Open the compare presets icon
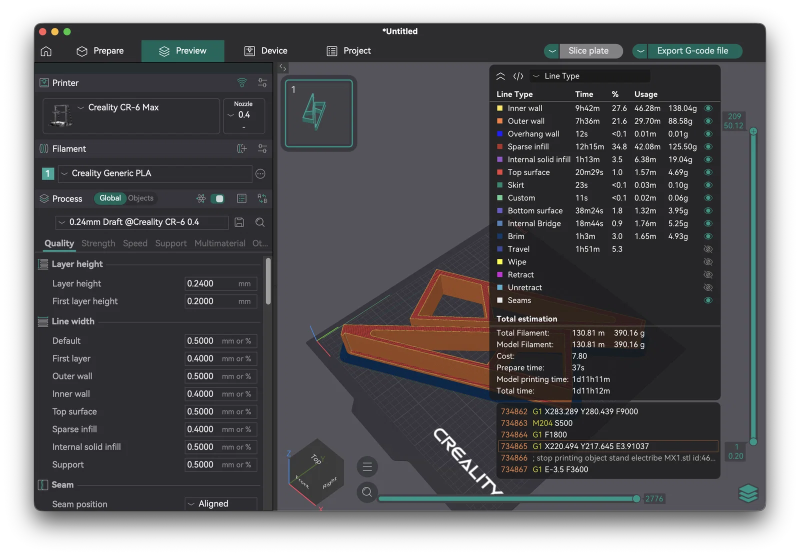This screenshot has height=556, width=800. [262, 198]
